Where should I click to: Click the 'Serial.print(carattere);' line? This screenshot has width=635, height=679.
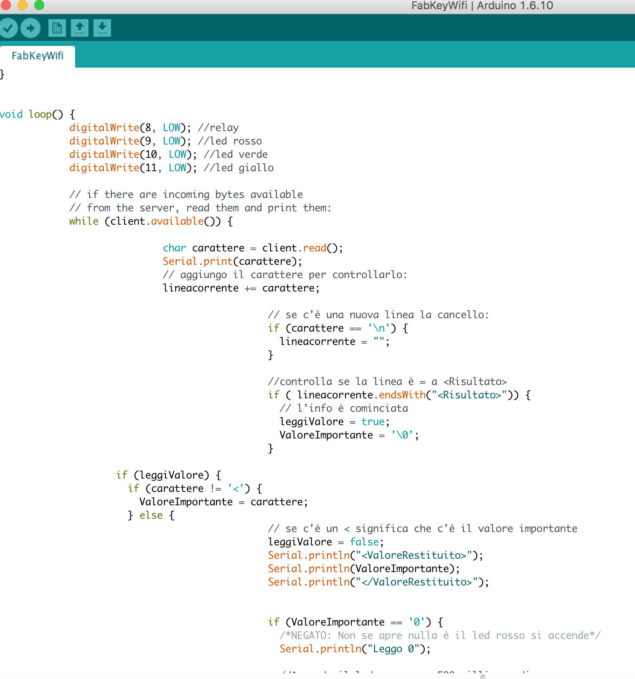coord(232,261)
